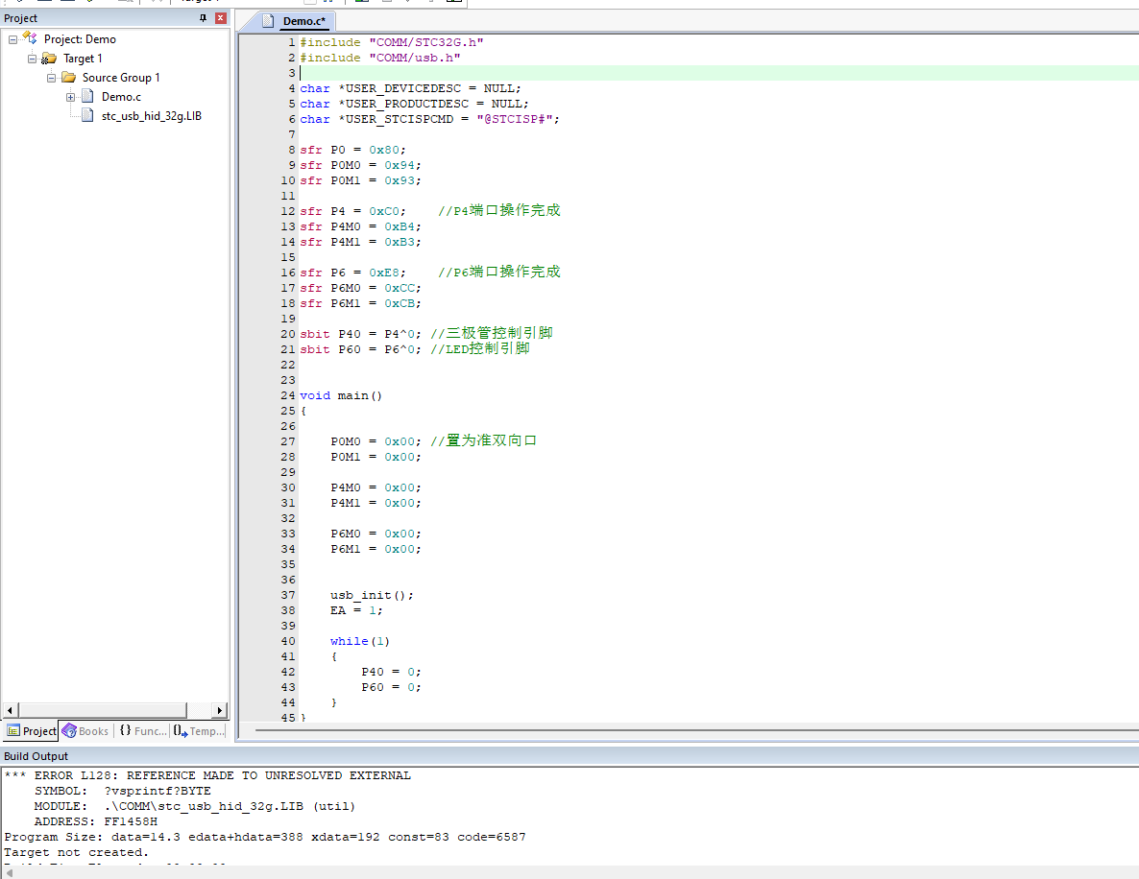The width and height of the screenshot is (1139, 879).
Task: Click the Project panel scroll-right arrow
Action: (x=220, y=710)
